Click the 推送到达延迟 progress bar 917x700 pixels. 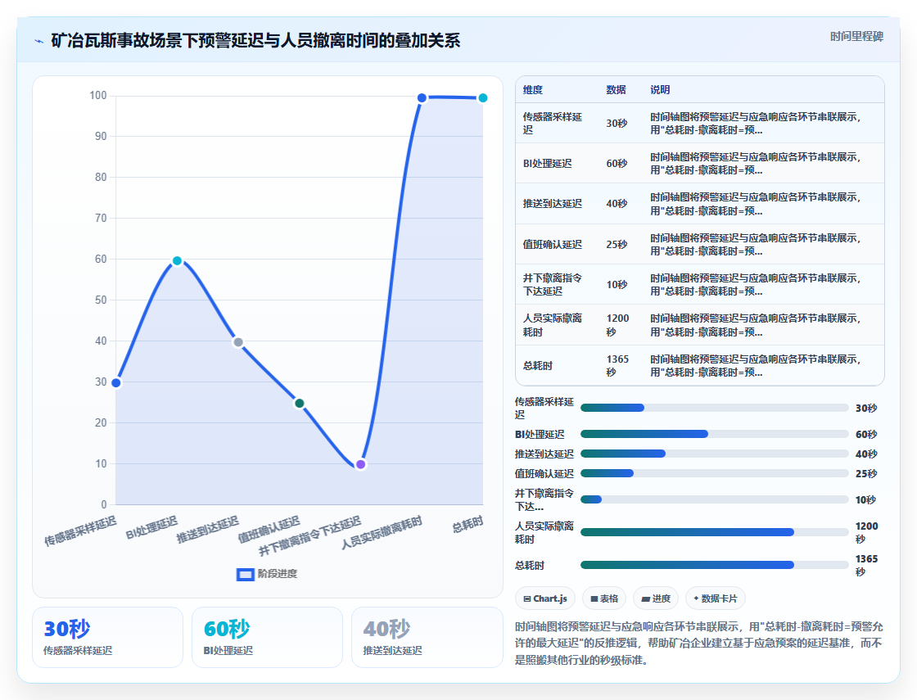point(715,454)
